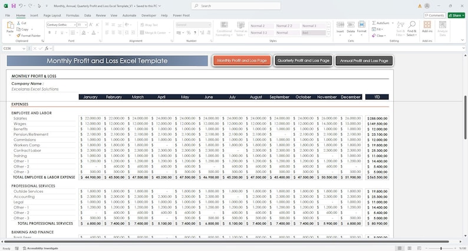Screen dimensions: 468x251
Task: Click Accessibility: Investigate in status bar
Action: tap(40, 248)
